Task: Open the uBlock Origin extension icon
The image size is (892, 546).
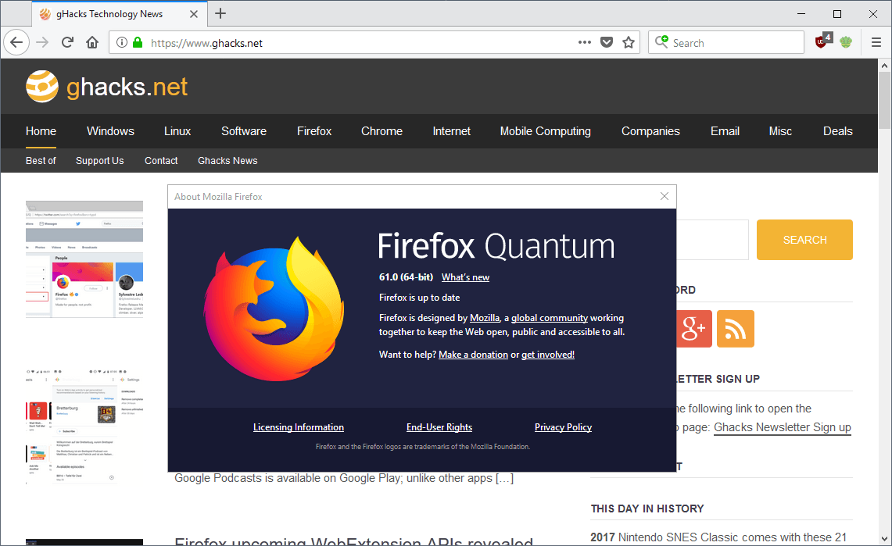Action: pos(822,41)
